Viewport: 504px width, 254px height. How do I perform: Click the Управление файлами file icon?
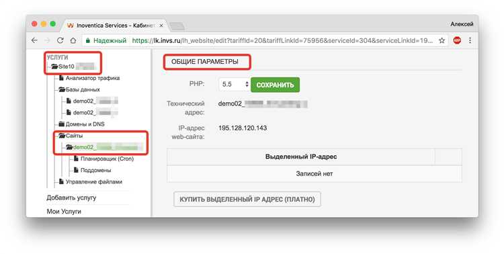(61, 181)
